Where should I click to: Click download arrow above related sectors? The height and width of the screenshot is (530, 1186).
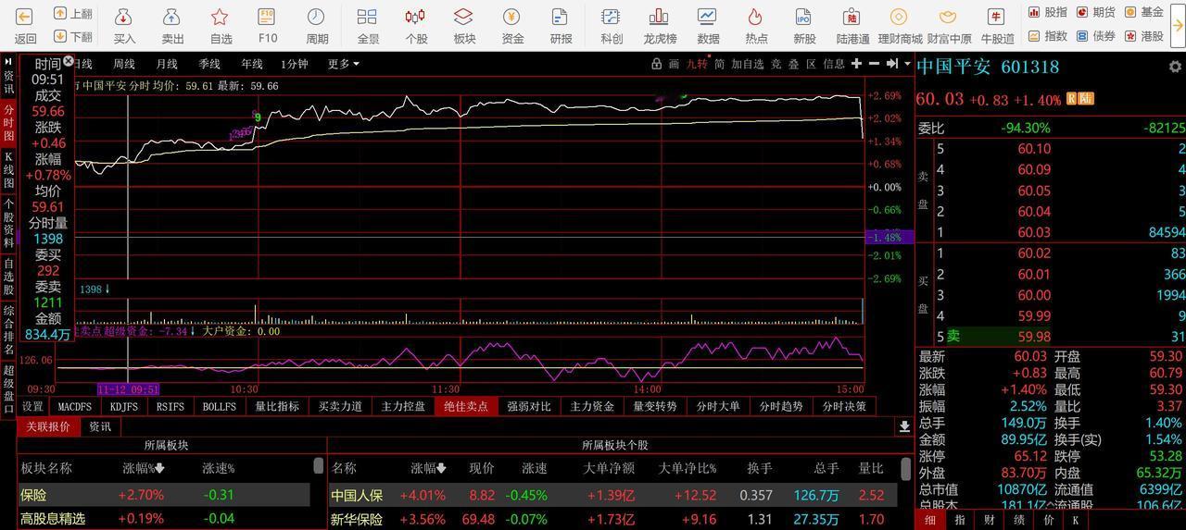pos(904,426)
